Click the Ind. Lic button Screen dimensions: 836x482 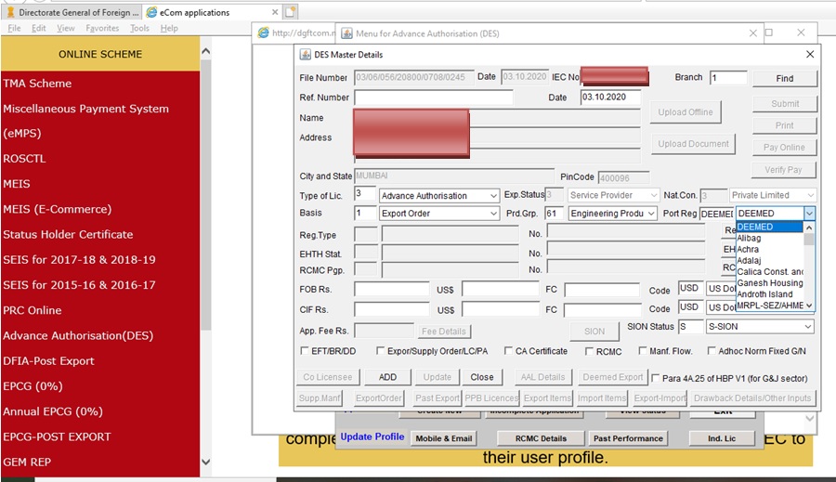[x=722, y=438]
